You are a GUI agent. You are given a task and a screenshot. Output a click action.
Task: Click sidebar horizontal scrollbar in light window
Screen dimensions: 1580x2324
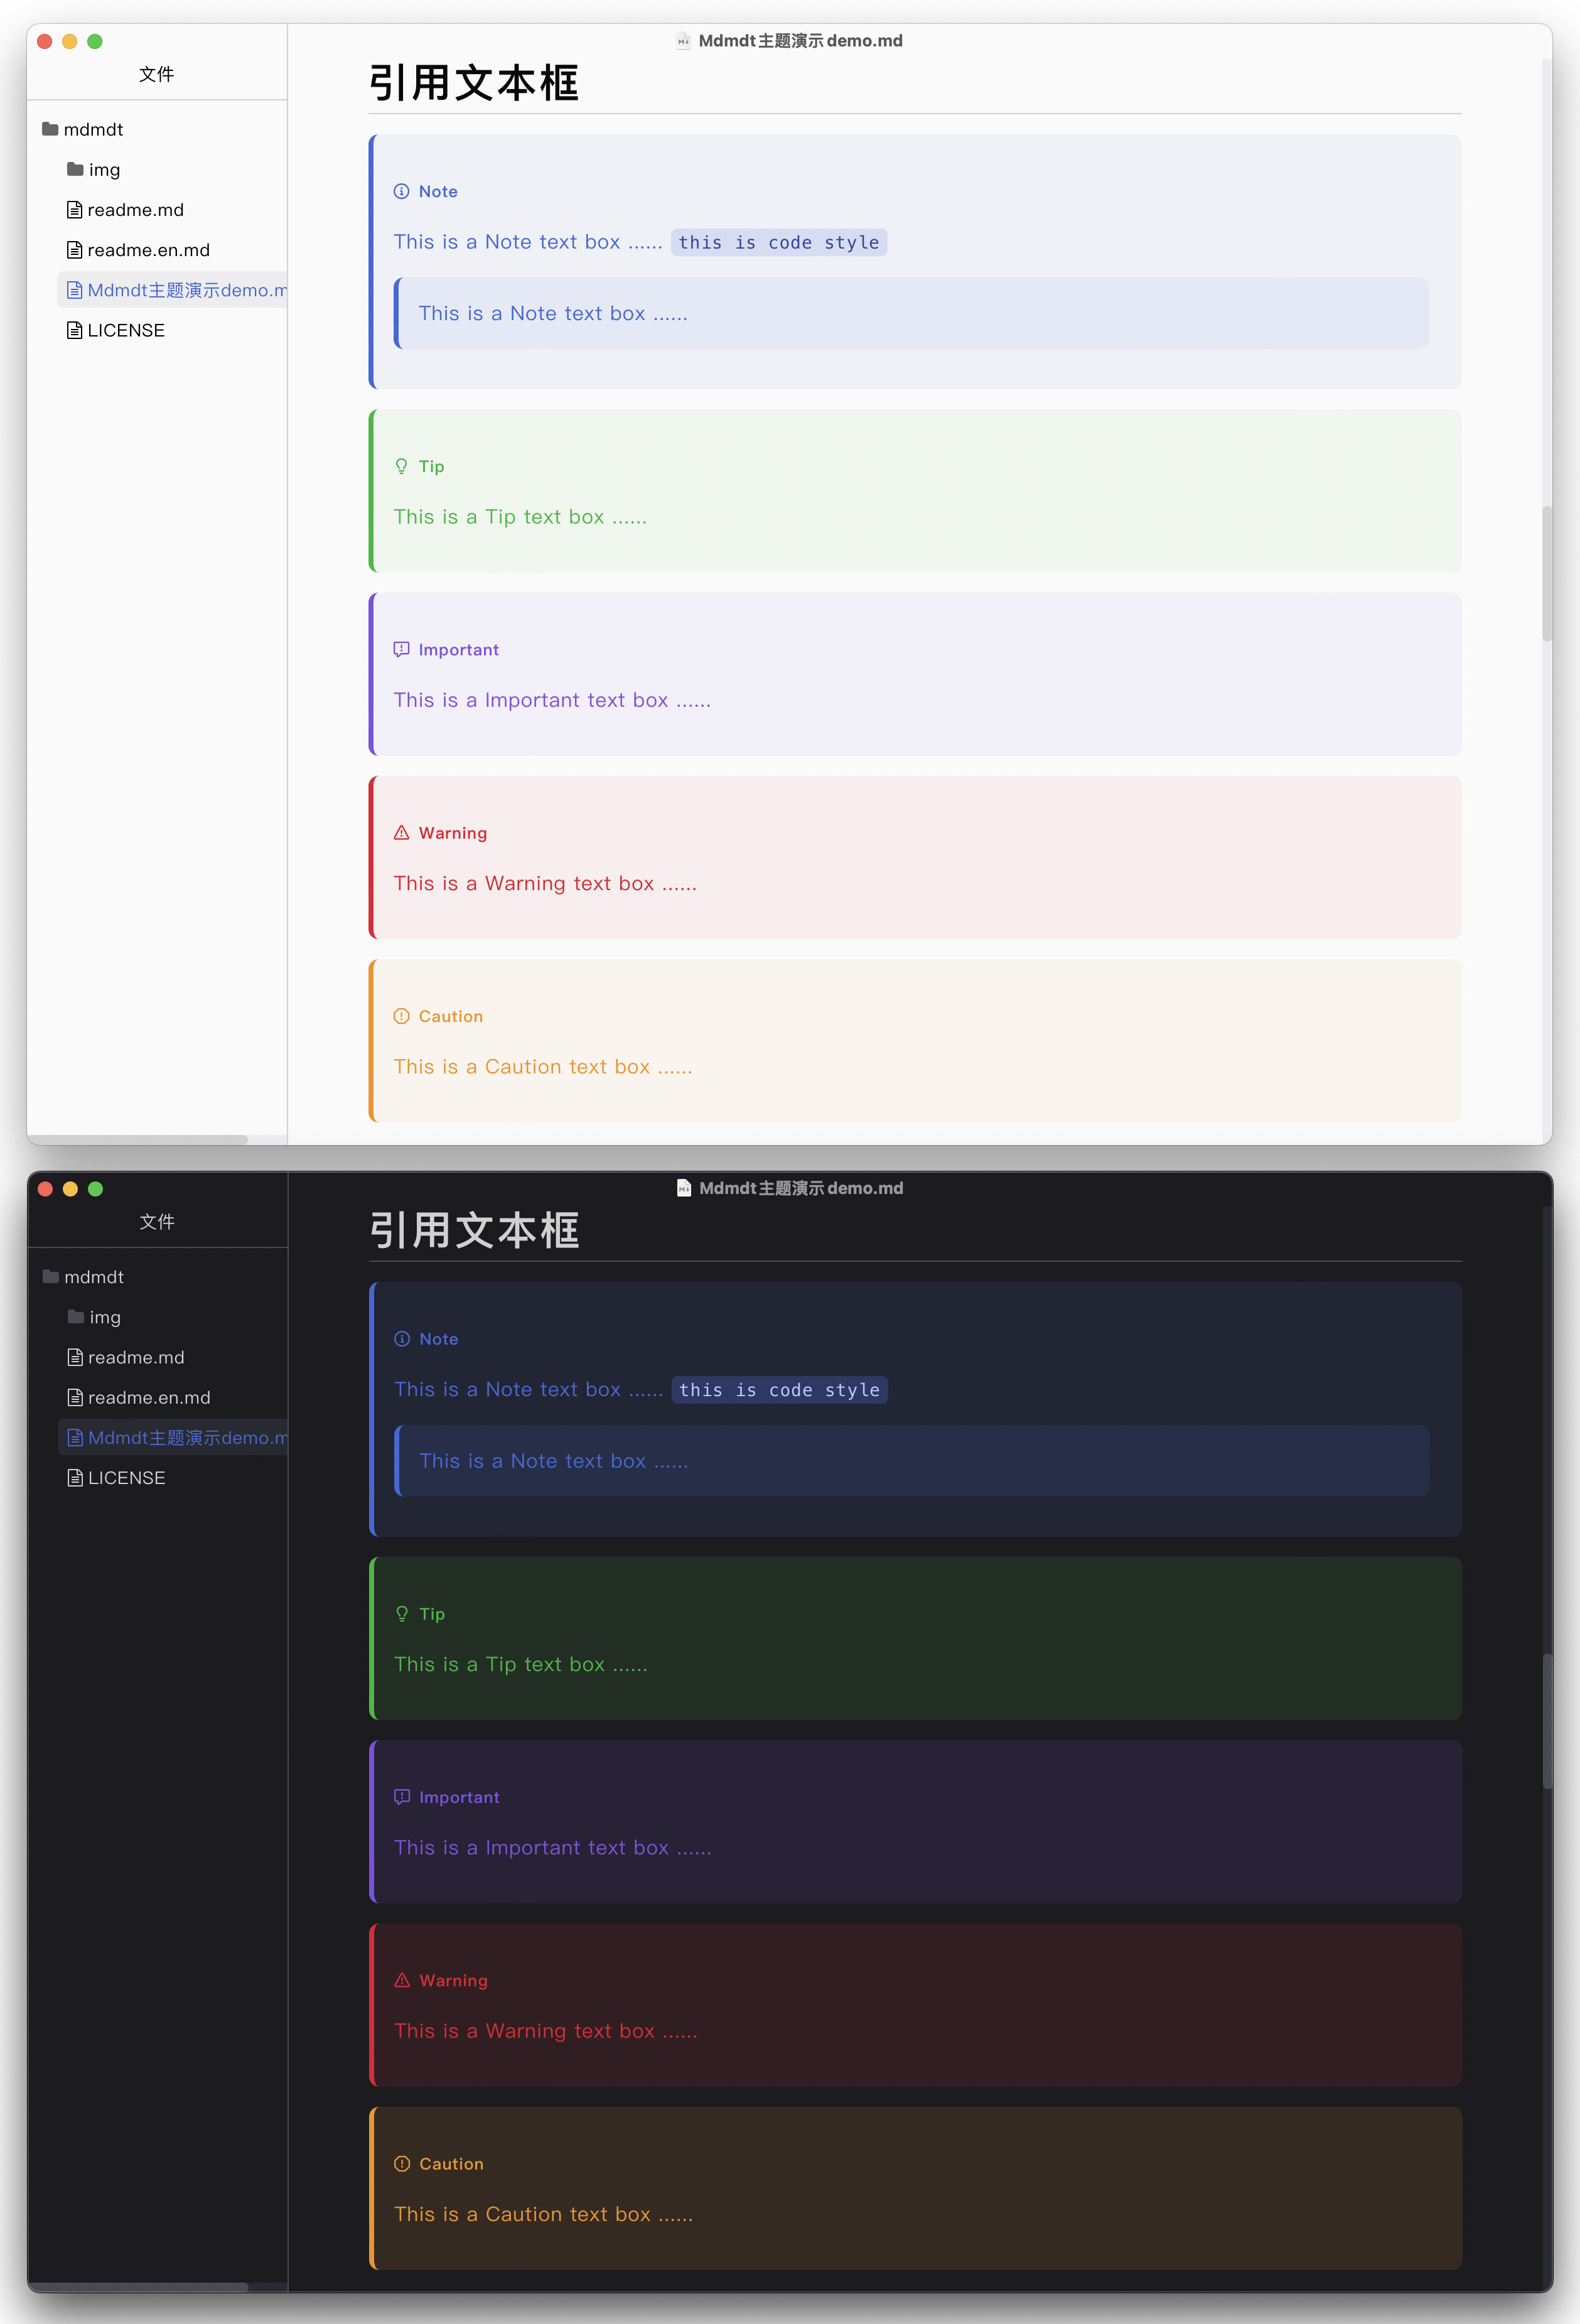[138, 1139]
